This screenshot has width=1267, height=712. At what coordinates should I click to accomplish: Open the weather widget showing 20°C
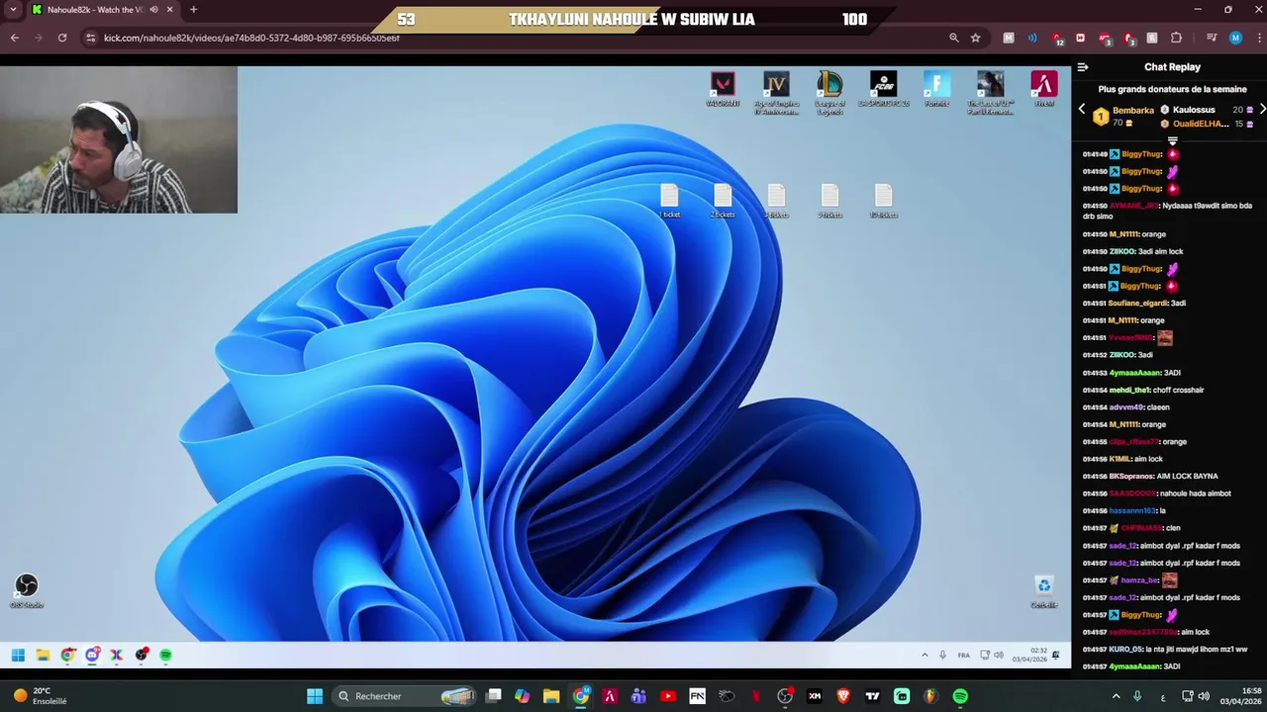click(x=40, y=696)
